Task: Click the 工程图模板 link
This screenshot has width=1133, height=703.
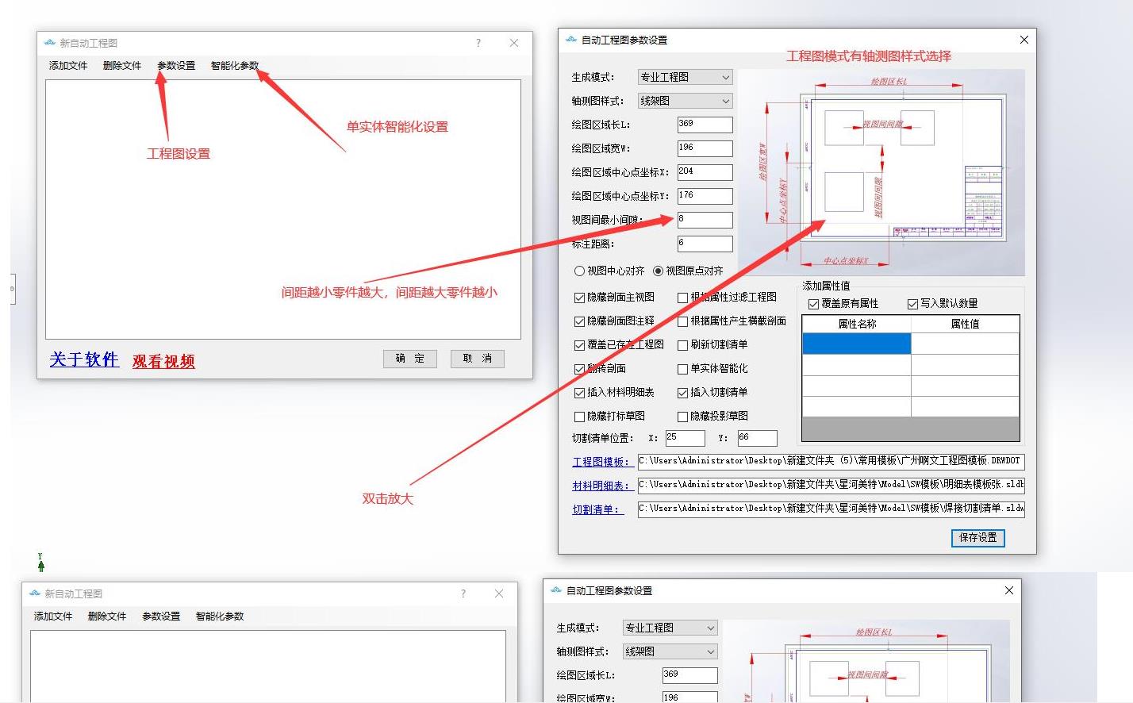Action: tap(601, 462)
